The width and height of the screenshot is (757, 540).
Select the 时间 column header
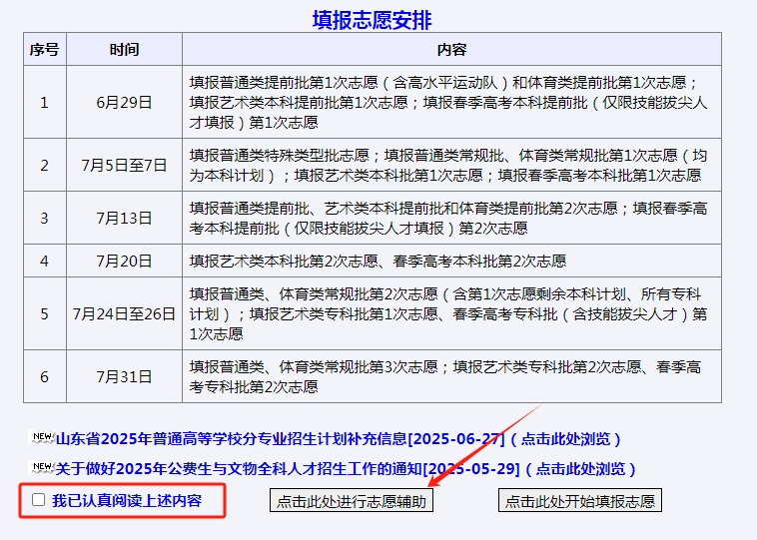(124, 49)
